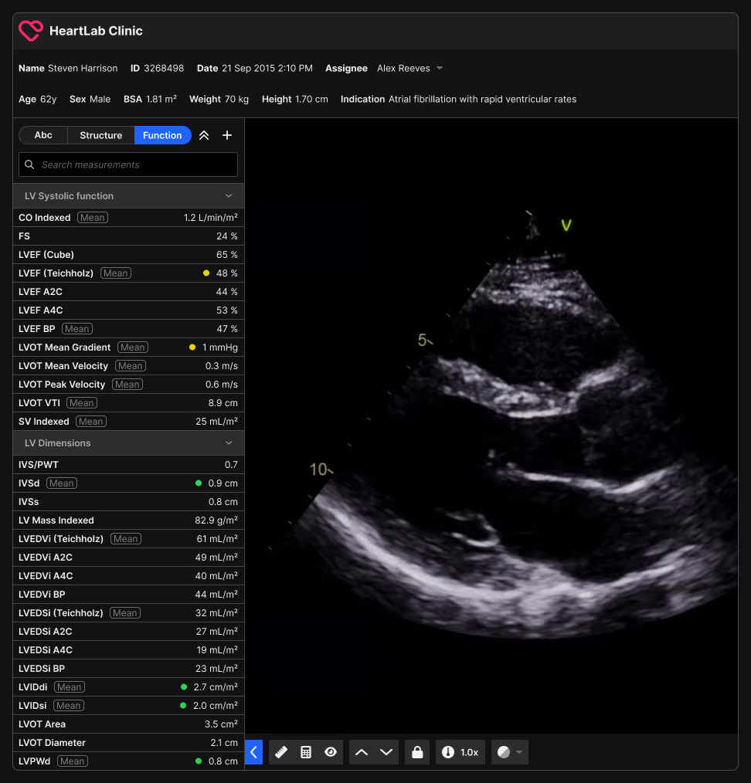Select the LVEDVi A2C row
Image resolution: width=751 pixels, height=783 pixels.
[x=128, y=558]
